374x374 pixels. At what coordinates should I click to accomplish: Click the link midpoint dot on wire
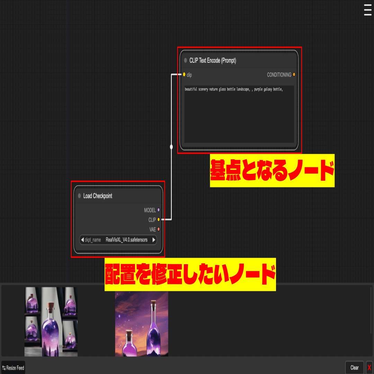click(x=171, y=147)
